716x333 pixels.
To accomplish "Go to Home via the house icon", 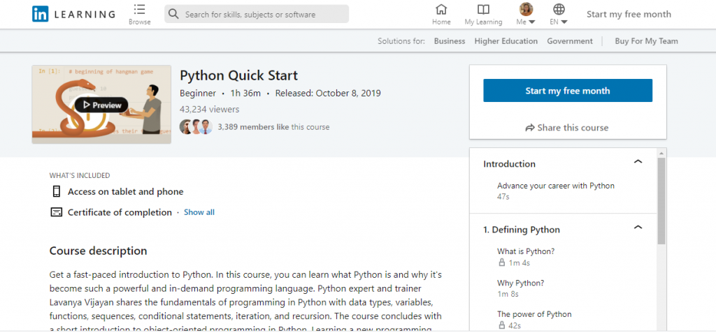I will pos(441,9).
